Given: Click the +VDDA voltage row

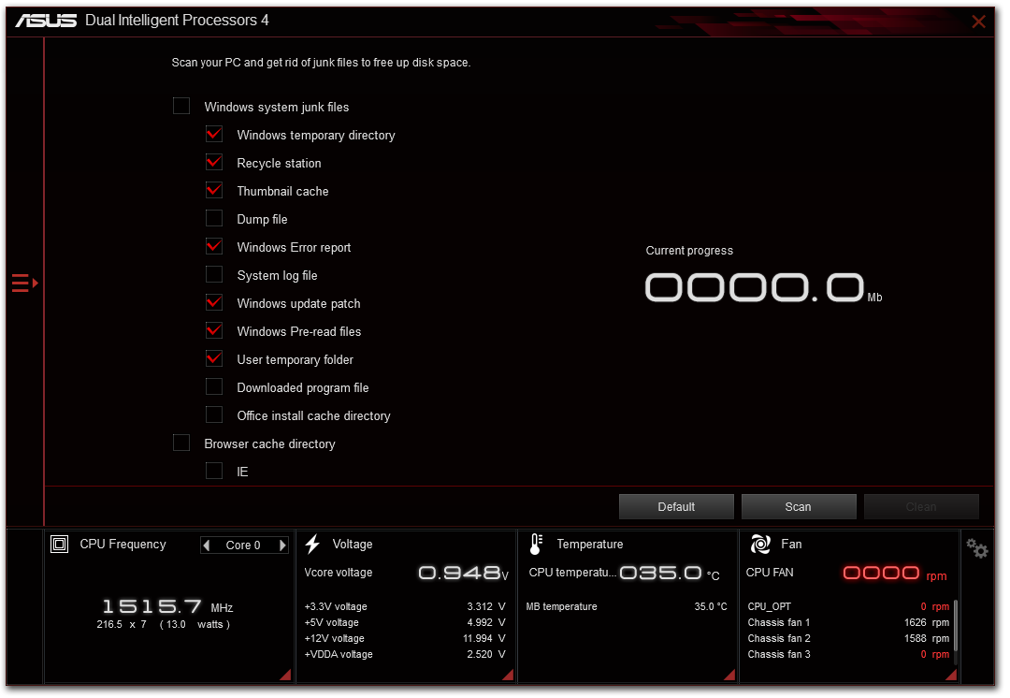Looking at the screenshot, I should (405, 654).
